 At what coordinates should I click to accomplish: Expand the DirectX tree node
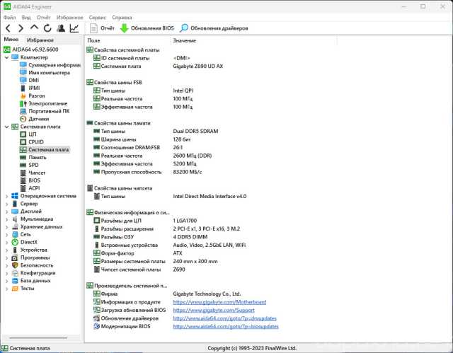pos(6,242)
